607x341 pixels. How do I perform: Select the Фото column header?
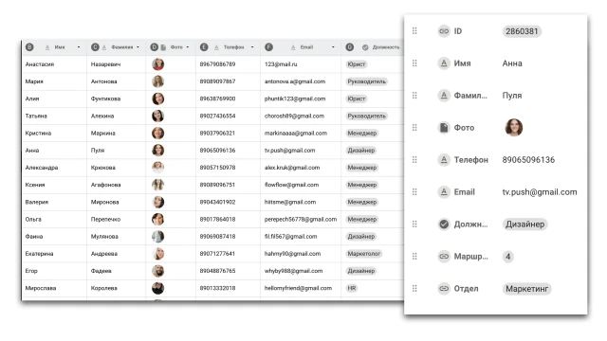point(171,47)
